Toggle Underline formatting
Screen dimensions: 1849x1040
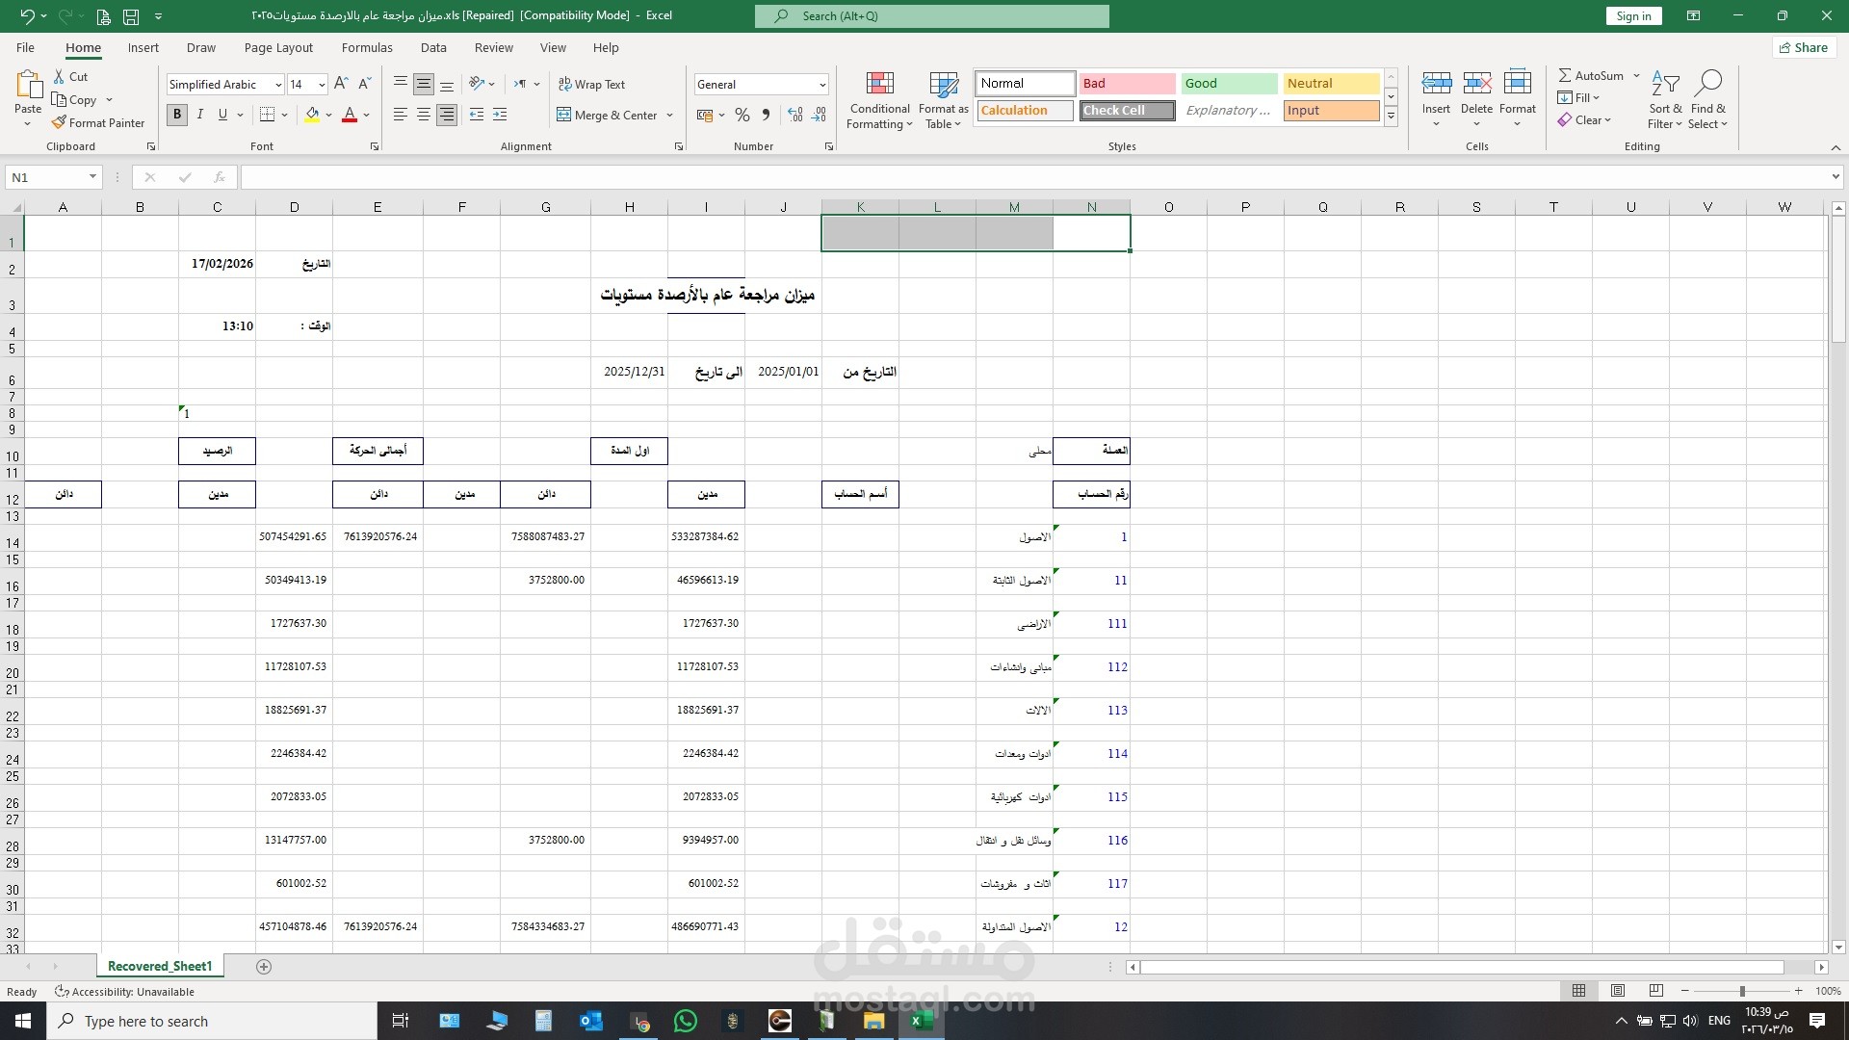pos(223,115)
